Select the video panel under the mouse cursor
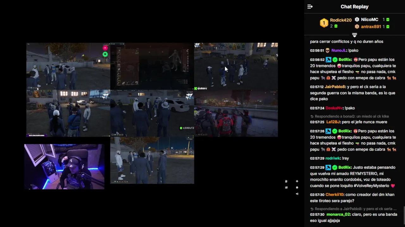The height and width of the screenshot is (227, 405). tap(236, 66)
